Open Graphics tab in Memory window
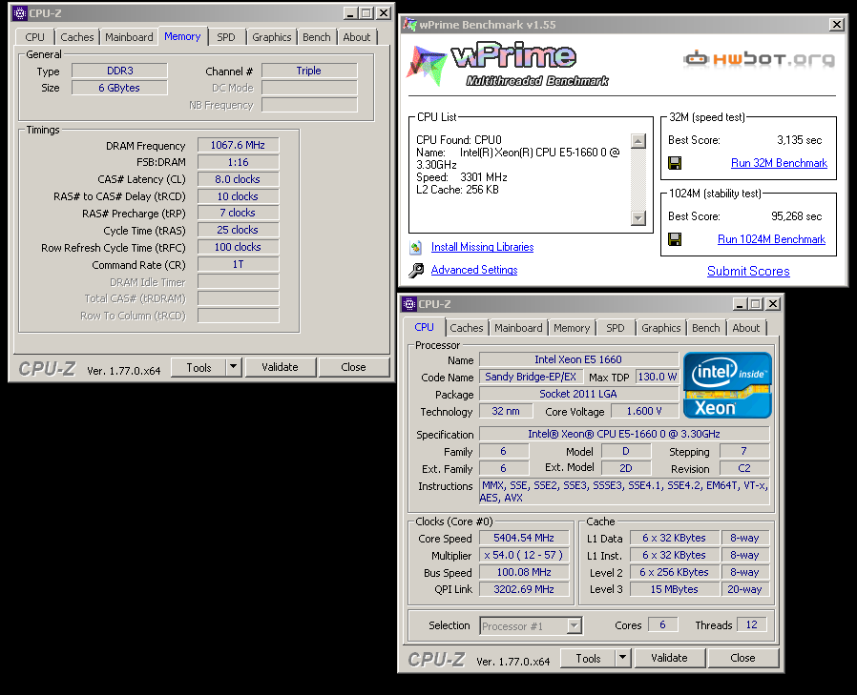 pyautogui.click(x=272, y=37)
